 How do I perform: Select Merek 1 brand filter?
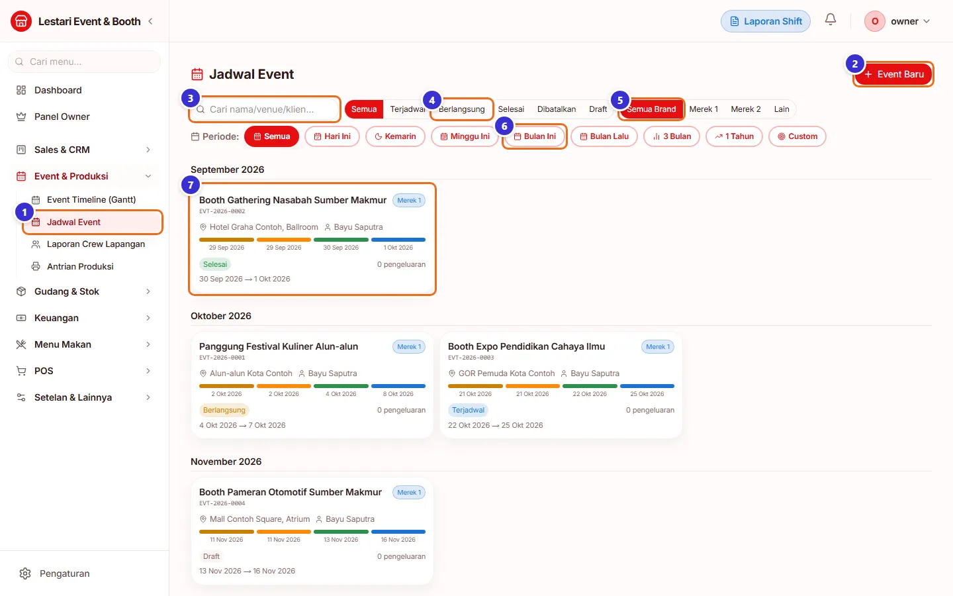point(703,109)
